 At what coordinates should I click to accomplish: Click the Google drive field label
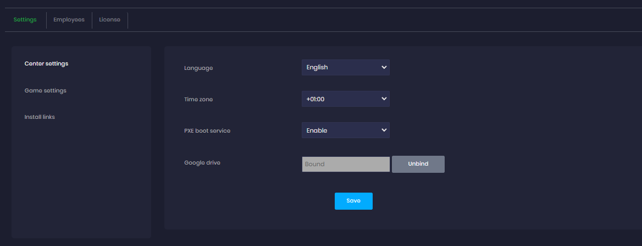pyautogui.click(x=202, y=163)
